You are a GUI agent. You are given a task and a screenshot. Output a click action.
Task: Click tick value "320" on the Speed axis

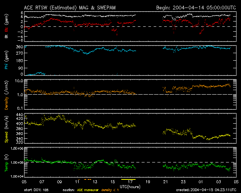(x=20, y=142)
